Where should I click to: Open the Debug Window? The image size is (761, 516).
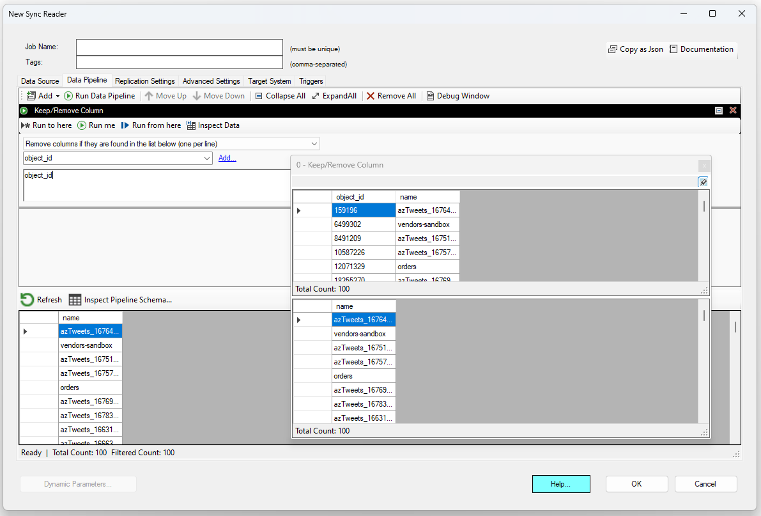point(457,96)
